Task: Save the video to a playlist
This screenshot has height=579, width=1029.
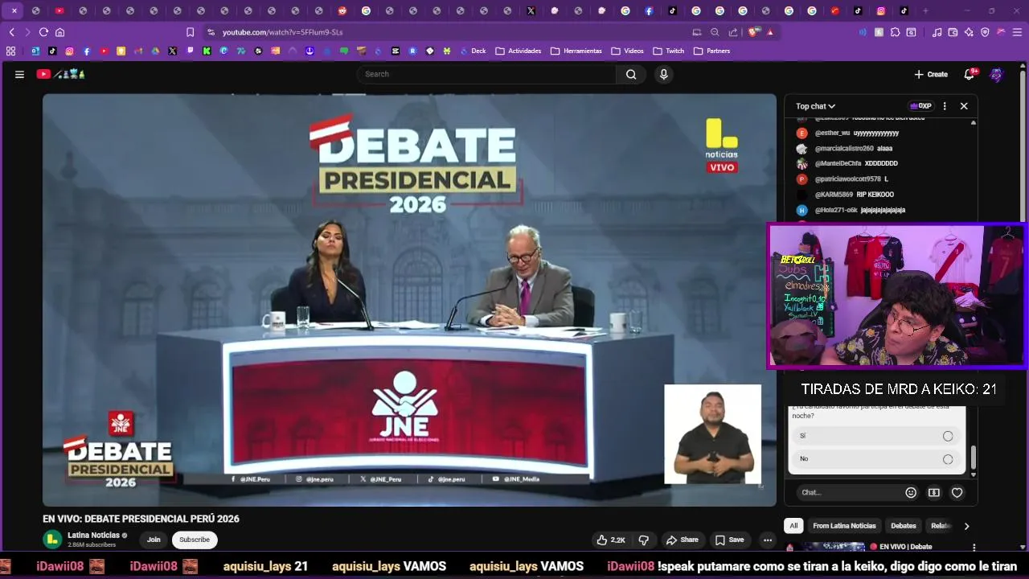Action: [x=729, y=540]
